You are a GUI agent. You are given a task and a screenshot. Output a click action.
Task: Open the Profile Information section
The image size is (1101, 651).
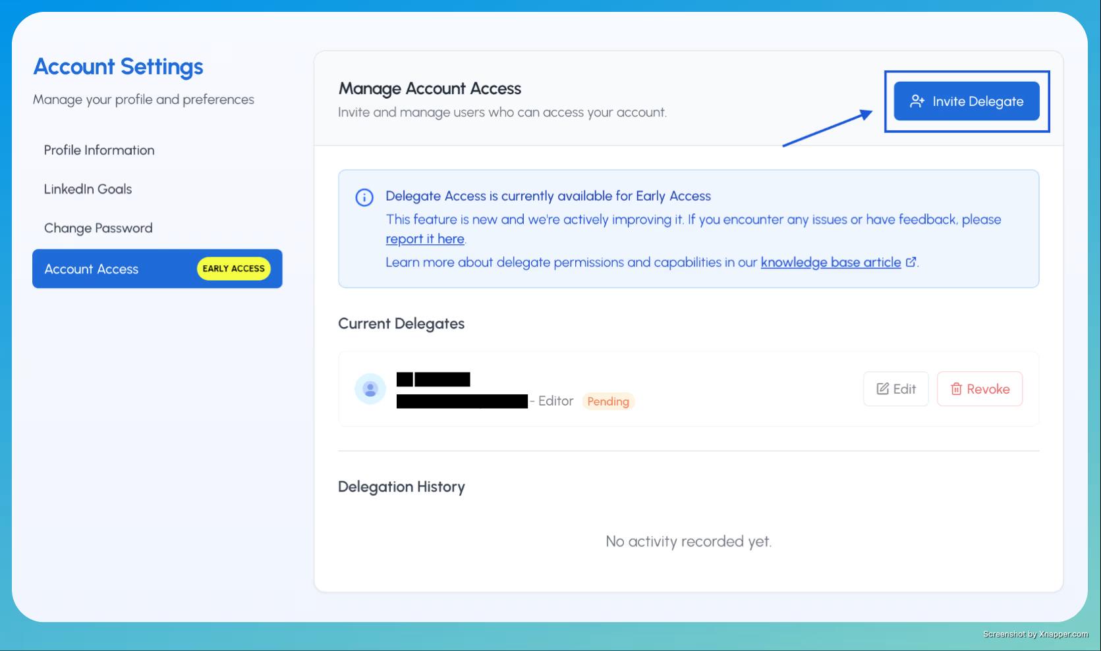tap(99, 150)
